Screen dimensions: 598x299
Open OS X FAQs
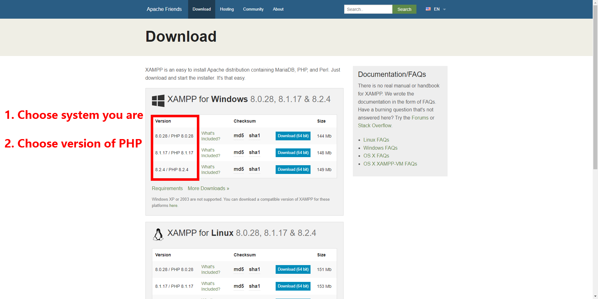[x=376, y=156]
